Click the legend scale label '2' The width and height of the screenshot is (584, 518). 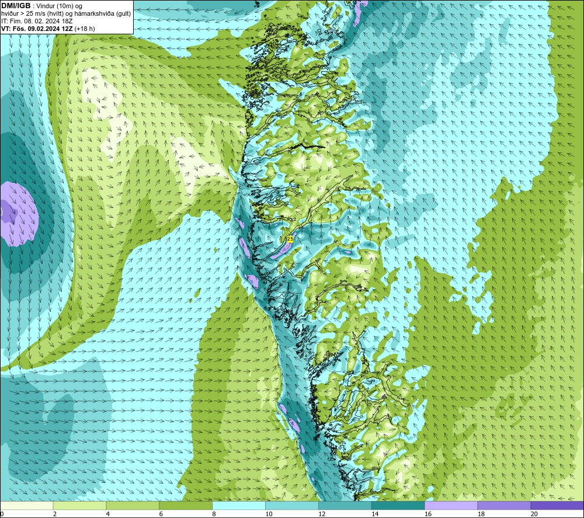(55, 514)
